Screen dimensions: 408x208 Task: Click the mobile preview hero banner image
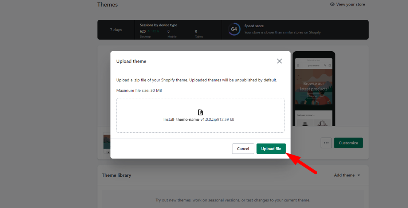click(x=314, y=87)
